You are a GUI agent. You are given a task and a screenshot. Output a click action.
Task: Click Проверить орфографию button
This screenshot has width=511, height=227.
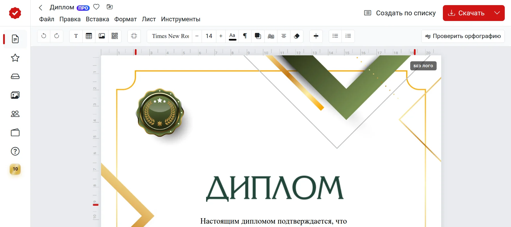[463, 36]
